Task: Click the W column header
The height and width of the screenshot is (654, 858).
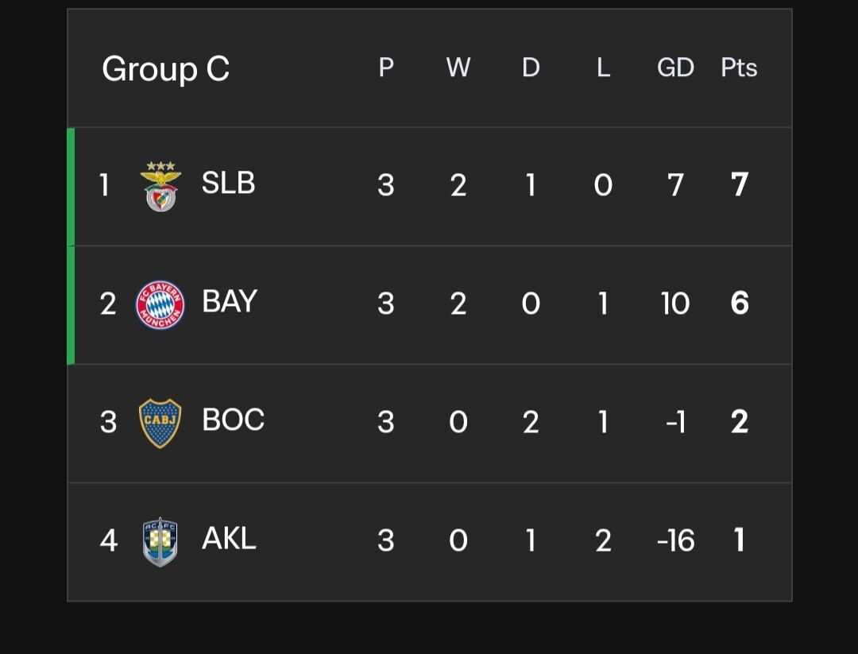Action: point(458,68)
